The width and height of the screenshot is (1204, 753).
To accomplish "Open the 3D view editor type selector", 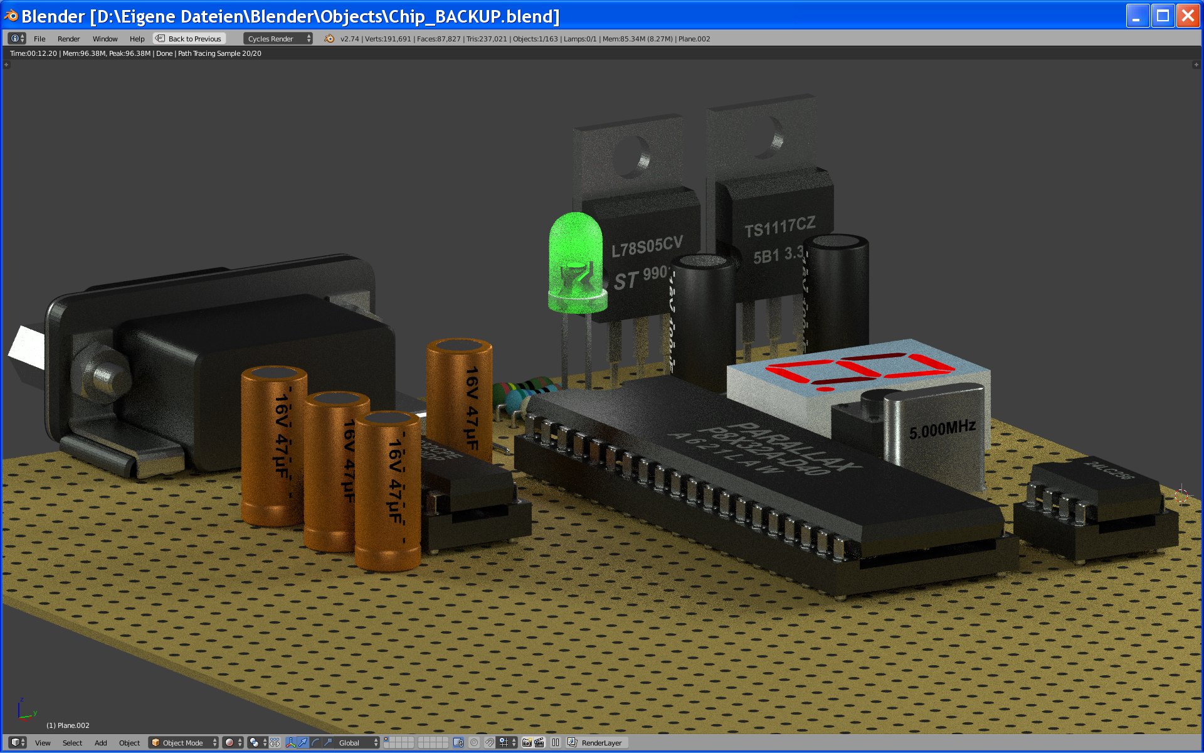I will tap(18, 742).
